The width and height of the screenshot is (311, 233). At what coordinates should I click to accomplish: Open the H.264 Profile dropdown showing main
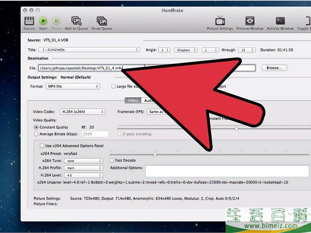(83, 168)
